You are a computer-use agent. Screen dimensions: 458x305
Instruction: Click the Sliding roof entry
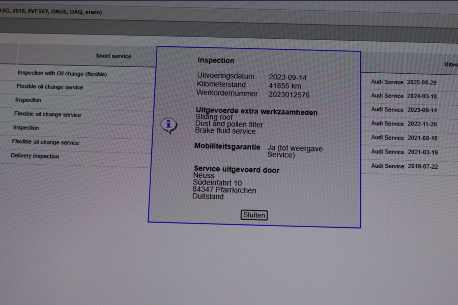click(214, 117)
